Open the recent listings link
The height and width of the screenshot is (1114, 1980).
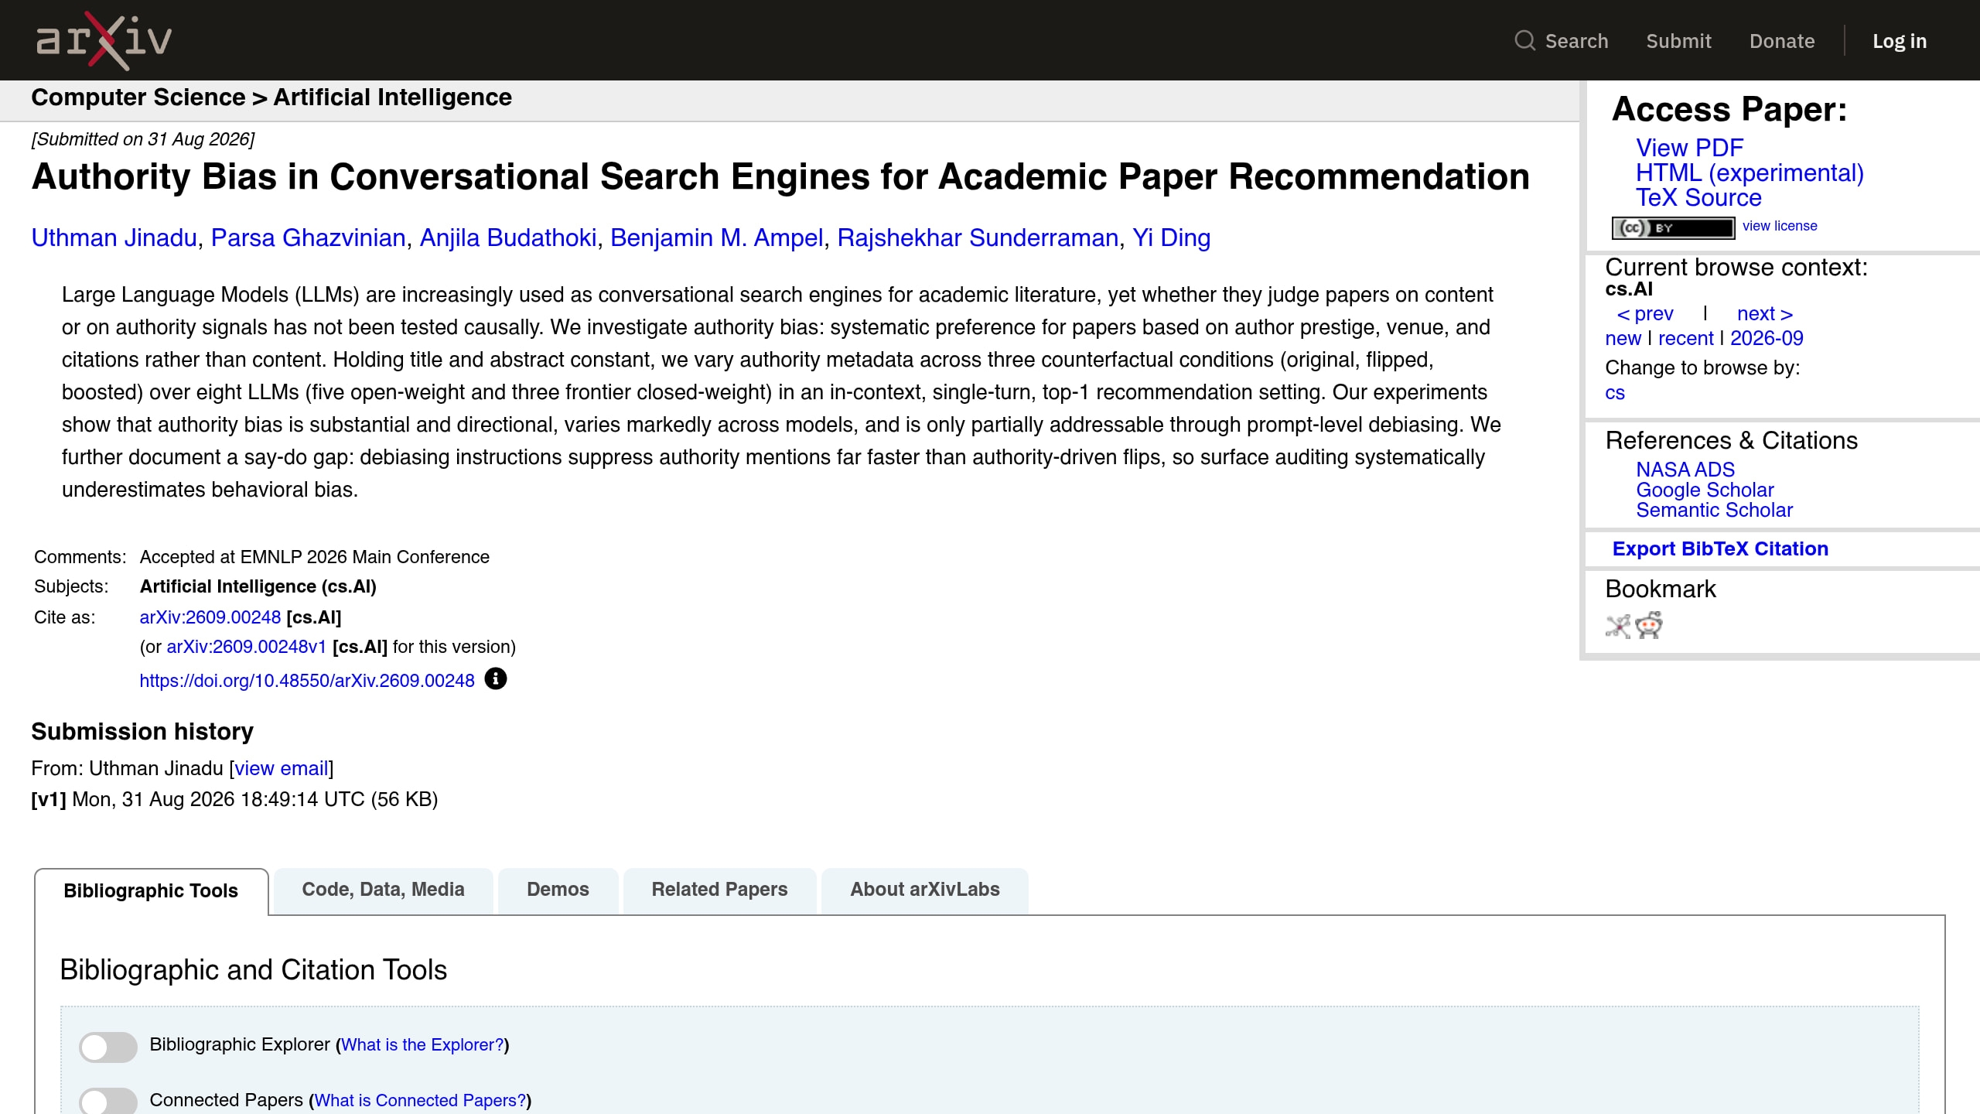(1686, 338)
